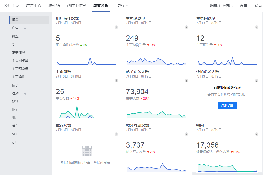This screenshot has width=263, height=175.
Task: Expand the 更多 dropdown menu
Action: (122, 5)
